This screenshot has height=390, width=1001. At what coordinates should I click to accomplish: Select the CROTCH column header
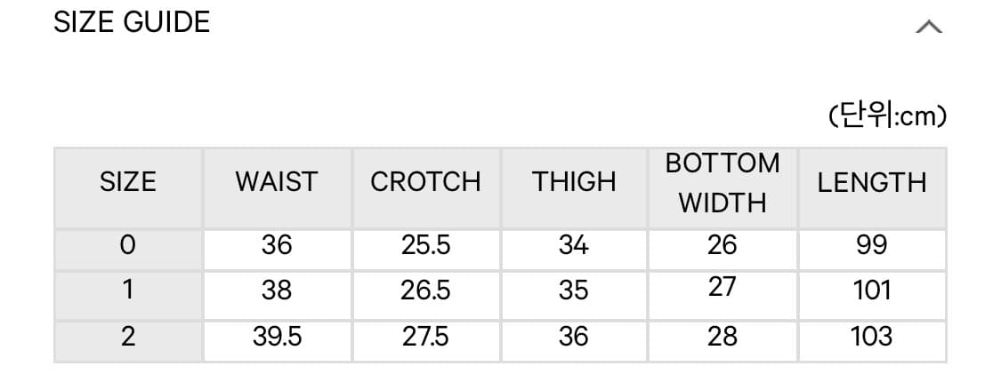(425, 182)
